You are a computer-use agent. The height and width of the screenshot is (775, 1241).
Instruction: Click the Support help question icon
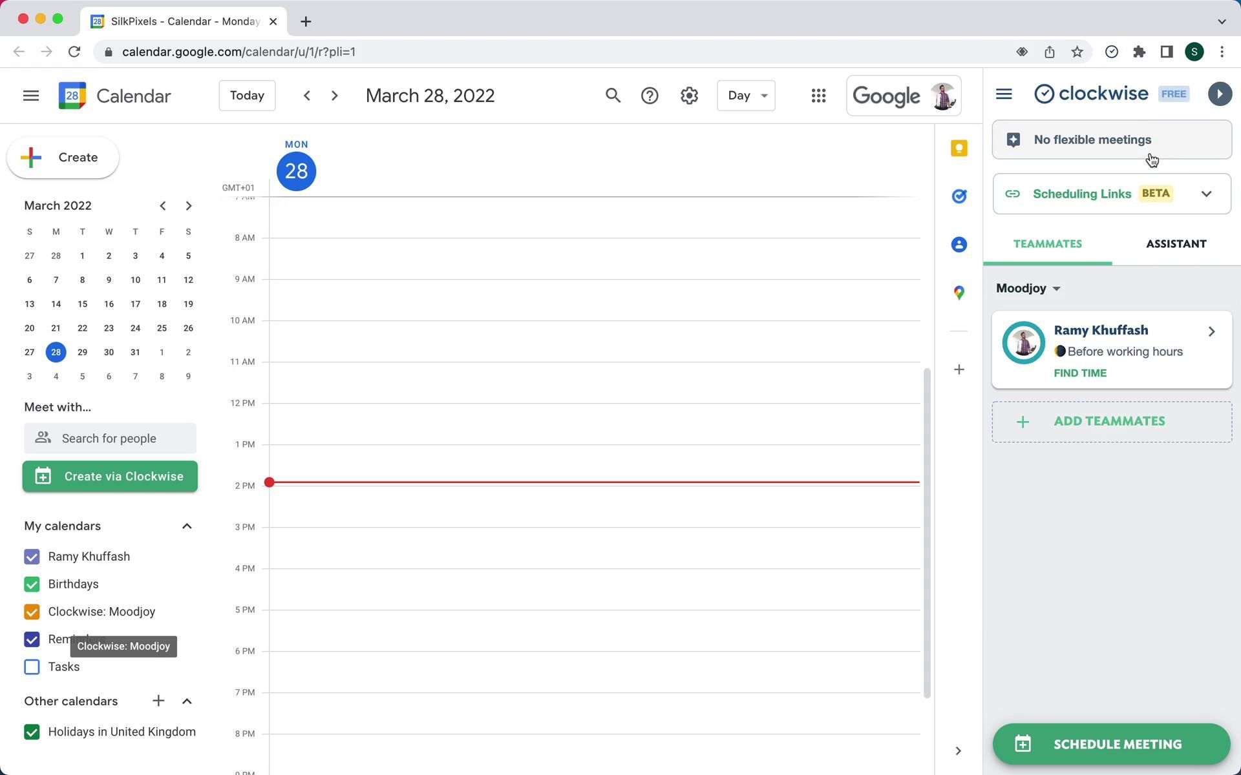click(x=650, y=96)
